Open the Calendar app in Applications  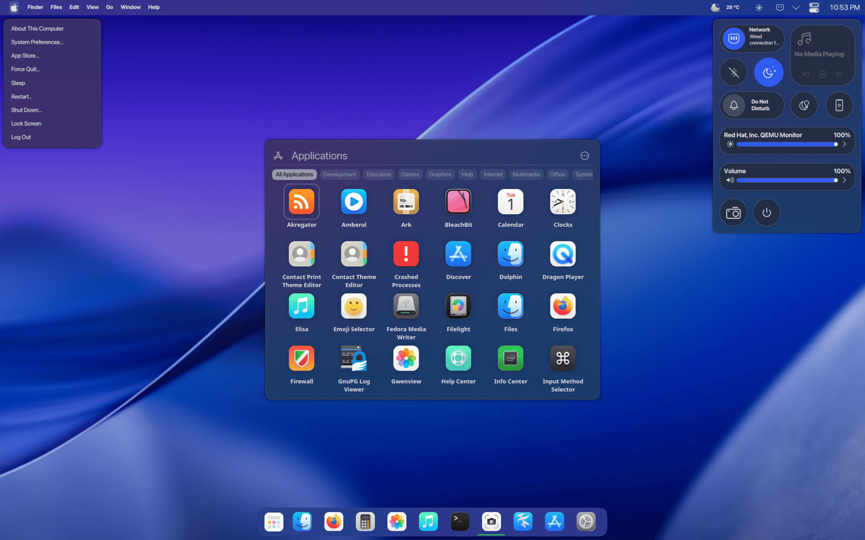511,202
